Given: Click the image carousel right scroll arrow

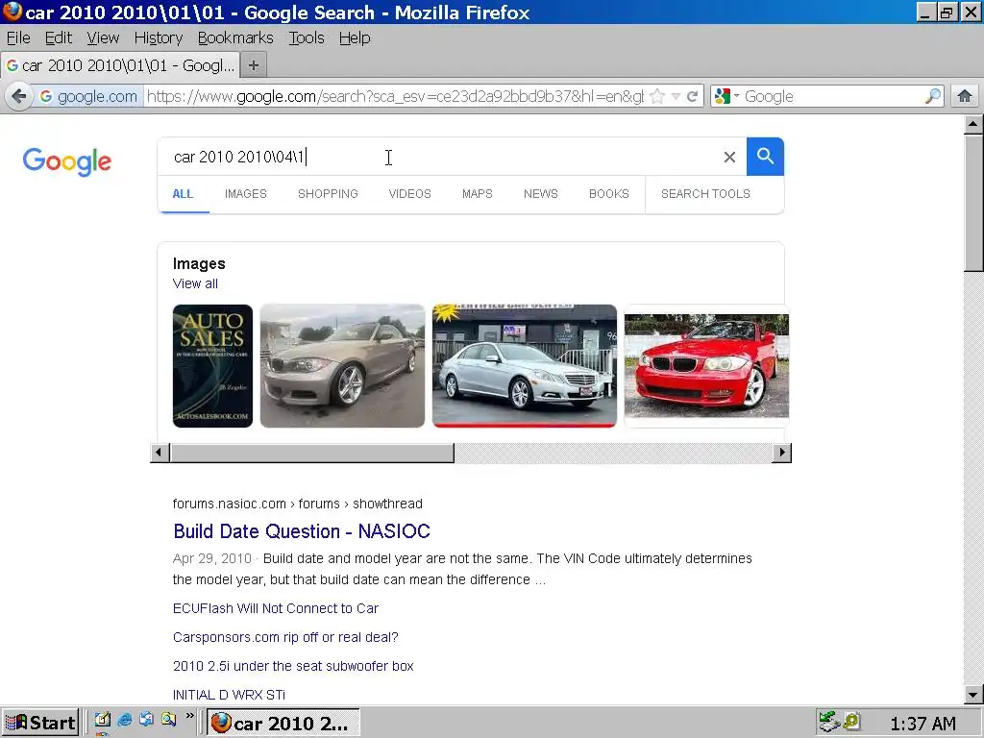Looking at the screenshot, I should (781, 453).
